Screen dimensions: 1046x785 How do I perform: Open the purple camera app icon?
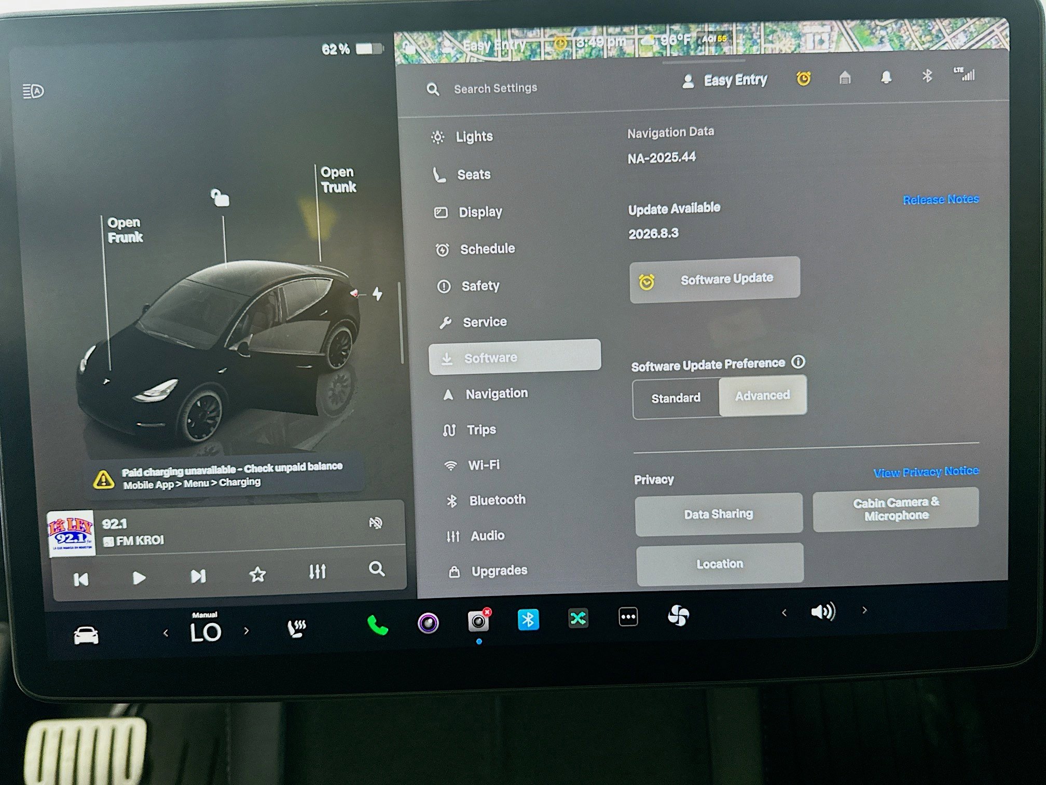click(428, 622)
